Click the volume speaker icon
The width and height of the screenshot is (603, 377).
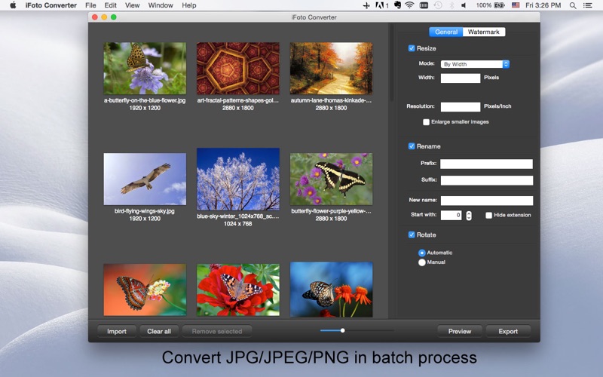coord(464,5)
